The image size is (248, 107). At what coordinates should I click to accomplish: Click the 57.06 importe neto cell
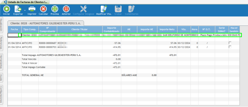point(167,43)
